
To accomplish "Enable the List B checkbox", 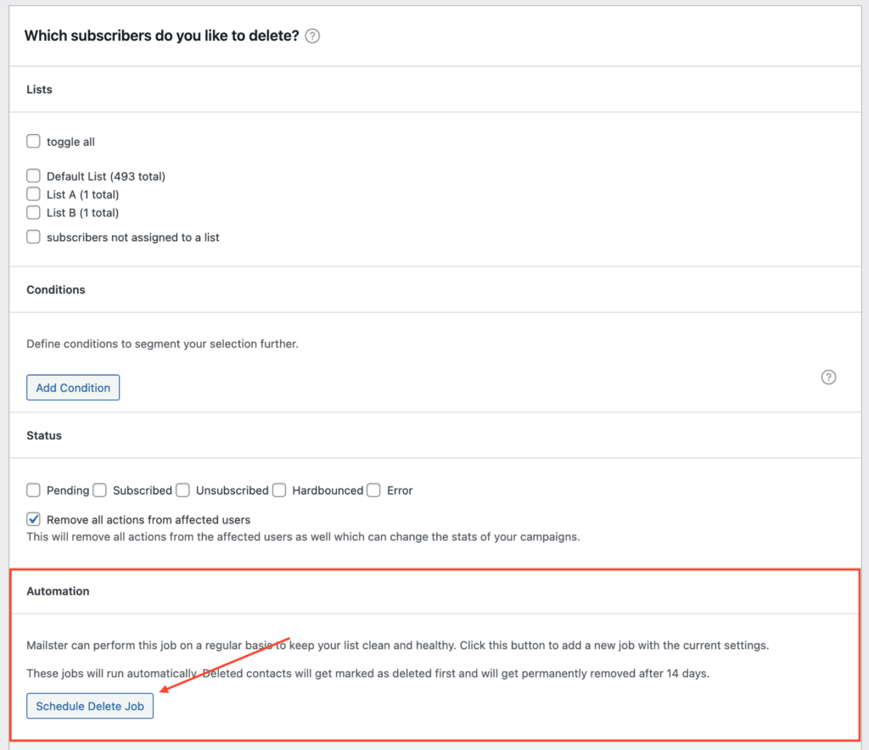I will (34, 213).
